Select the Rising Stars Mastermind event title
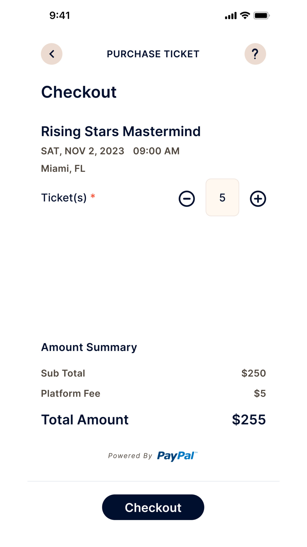This screenshot has width=307, height=547. (x=121, y=131)
